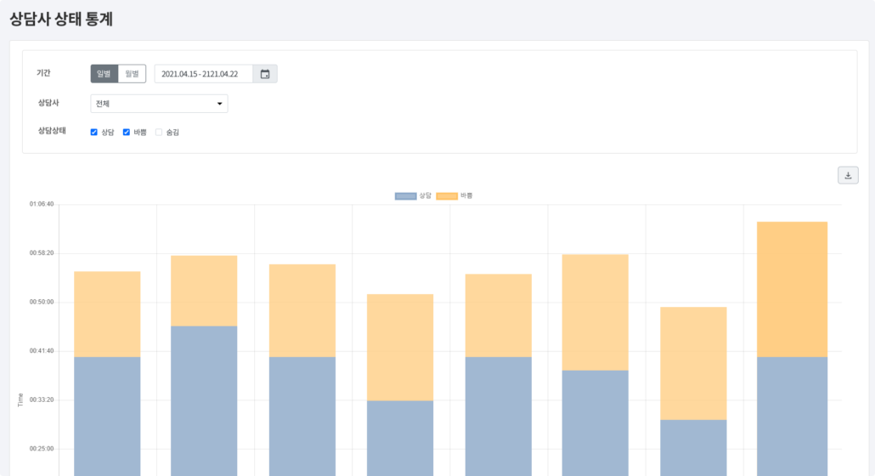Uncheck the 바쁨 status checkbox

[127, 132]
